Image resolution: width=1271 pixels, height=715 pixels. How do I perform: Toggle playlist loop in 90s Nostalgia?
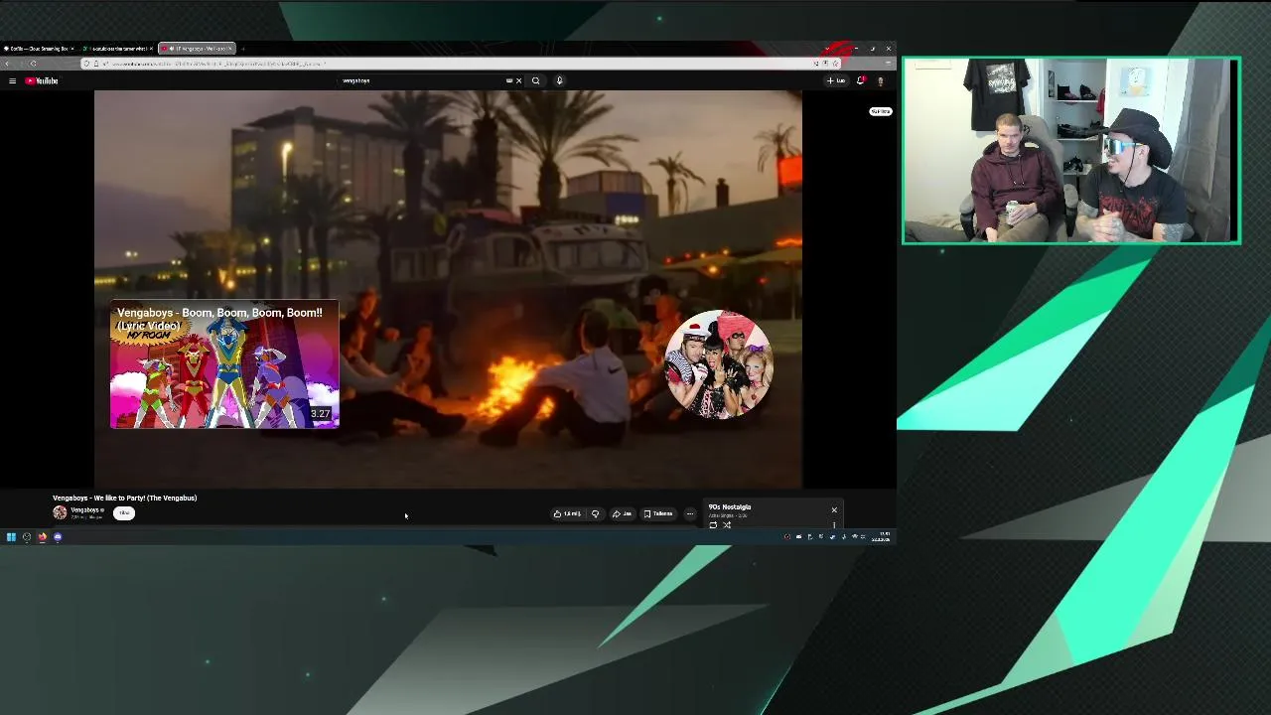click(713, 524)
